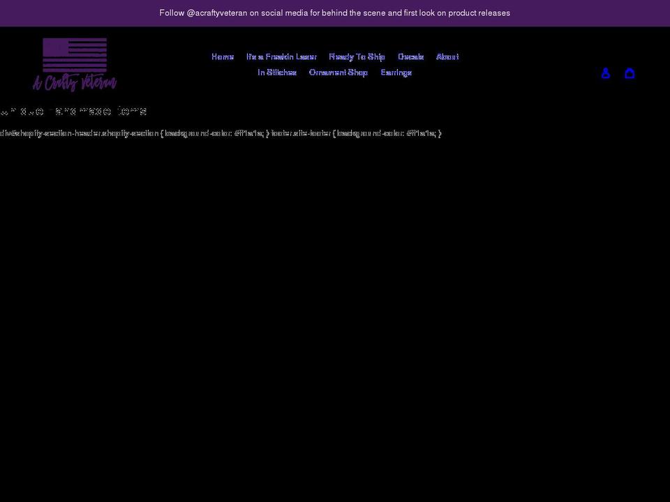This screenshot has width=670, height=502.
Task: Select the Decals navigation item
Action: tap(411, 56)
